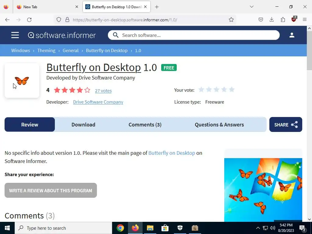Rate two stars in Your vote
The height and width of the screenshot is (234, 312).
click(209, 90)
